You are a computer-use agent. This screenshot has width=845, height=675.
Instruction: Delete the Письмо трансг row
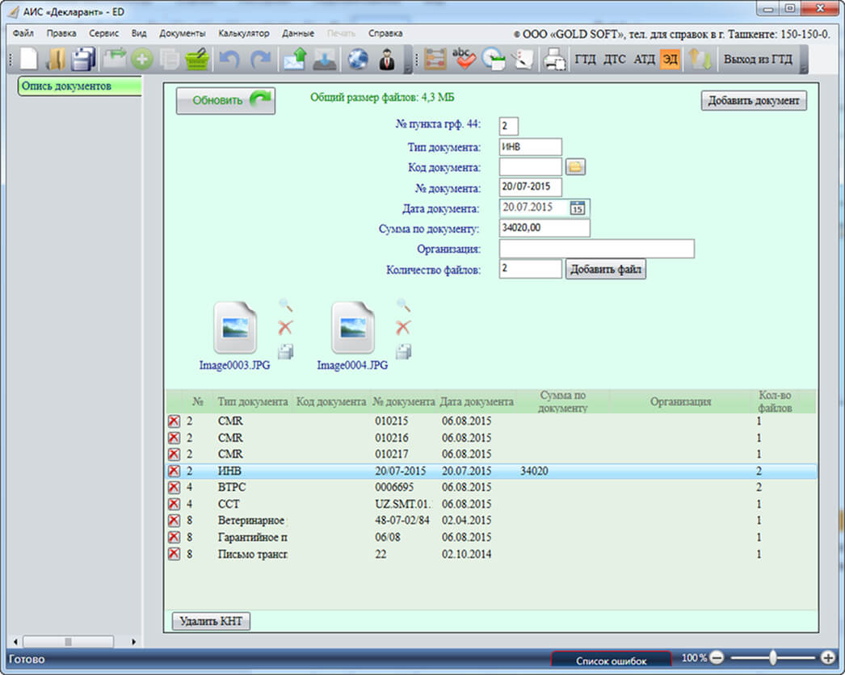pyautogui.click(x=174, y=554)
